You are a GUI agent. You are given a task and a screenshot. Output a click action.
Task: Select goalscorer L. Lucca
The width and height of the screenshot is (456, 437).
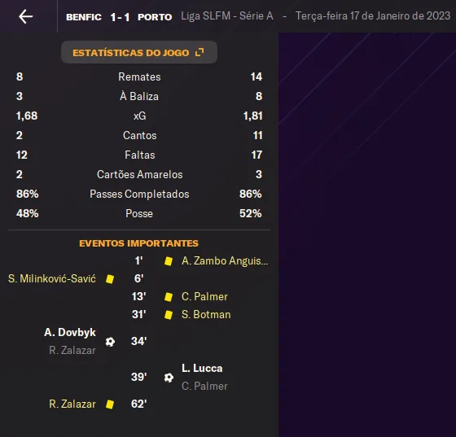pyautogui.click(x=202, y=368)
